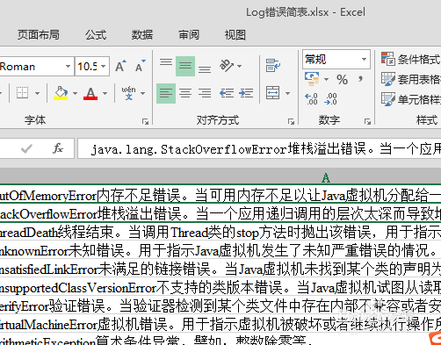Viewport: 441px width, 345px height.
Task: Decrease font size with the small A icon
Action: [141, 66]
